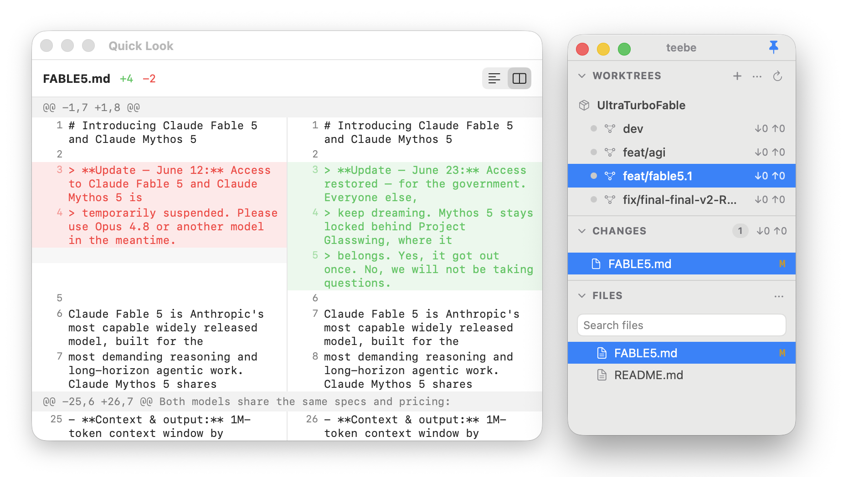Click branch icon beside feat/fable5.1
Viewport: 864px width, 477px height.
(610, 176)
